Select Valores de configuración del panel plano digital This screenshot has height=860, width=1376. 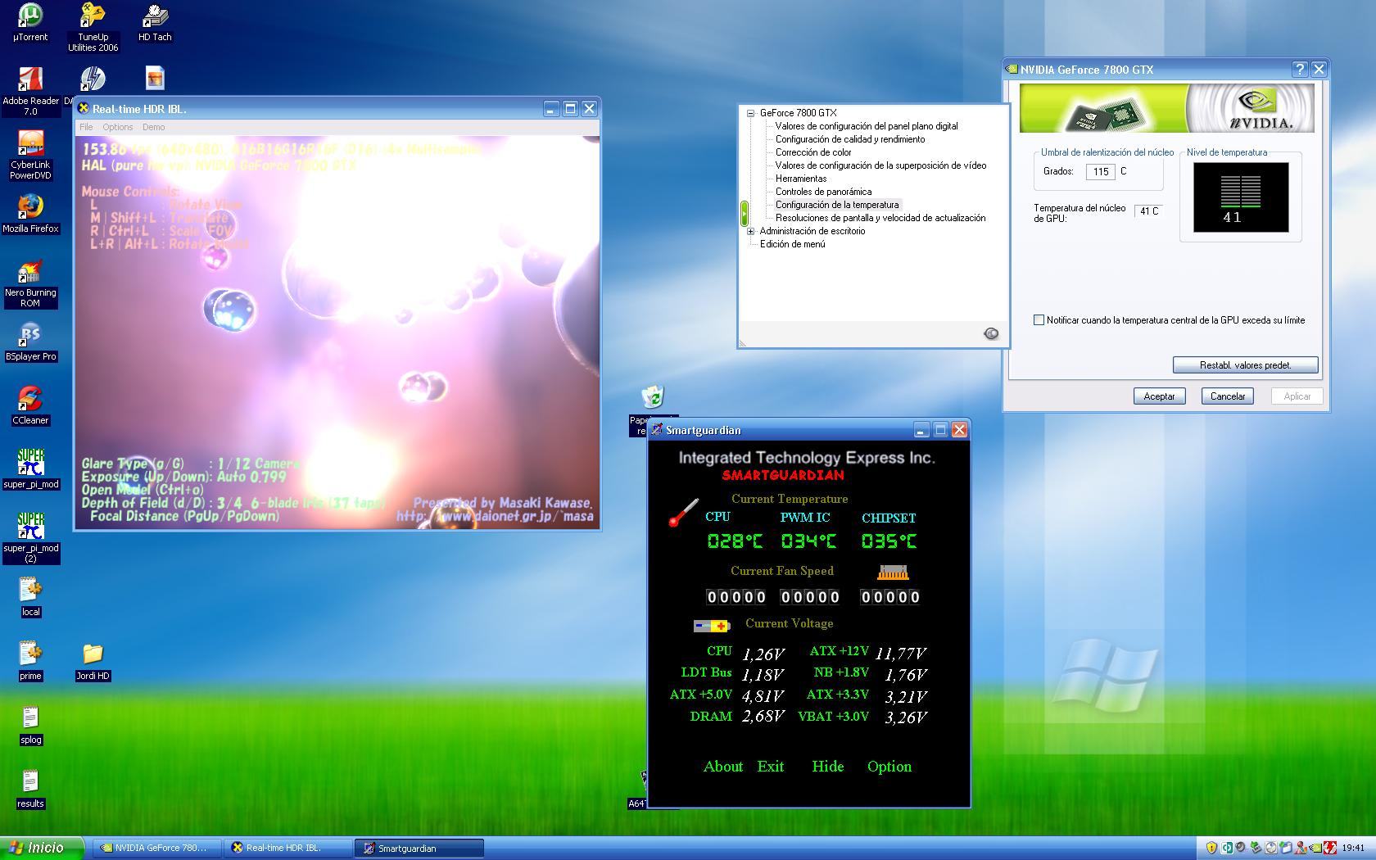[867, 126]
